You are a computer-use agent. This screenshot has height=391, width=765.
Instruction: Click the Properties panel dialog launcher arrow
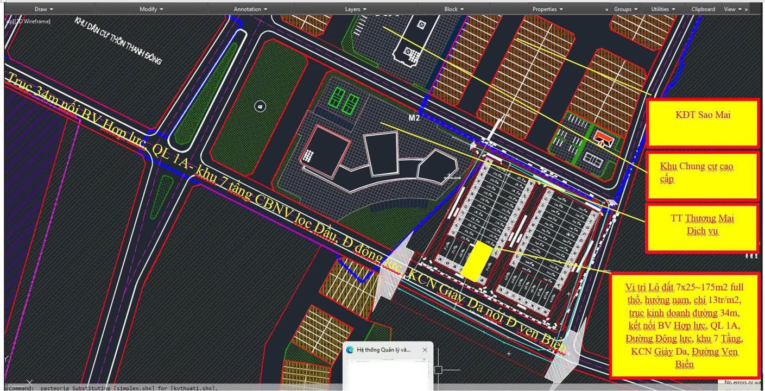click(x=607, y=10)
